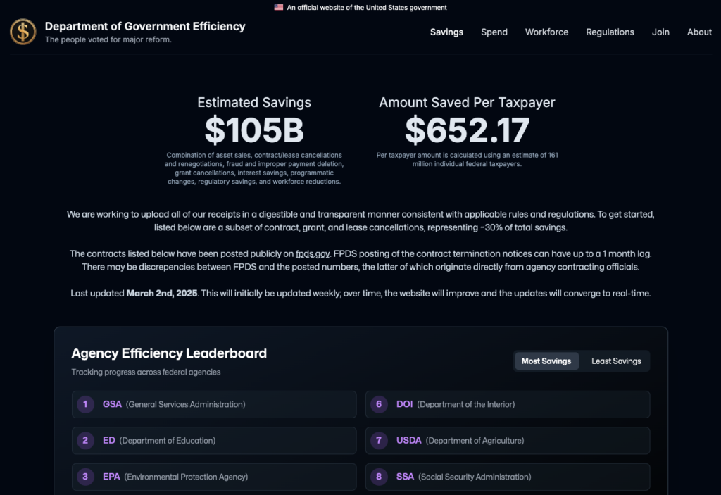721x495 pixels.
Task: Select the ED Department of Education row
Action: click(x=214, y=441)
